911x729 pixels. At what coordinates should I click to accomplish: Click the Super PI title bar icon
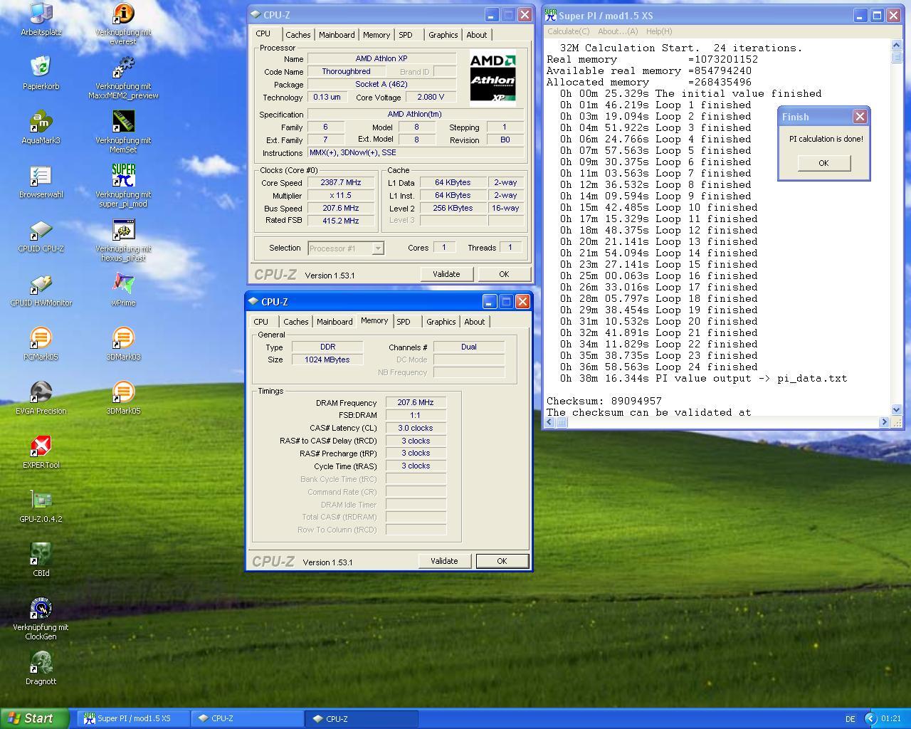[551, 15]
